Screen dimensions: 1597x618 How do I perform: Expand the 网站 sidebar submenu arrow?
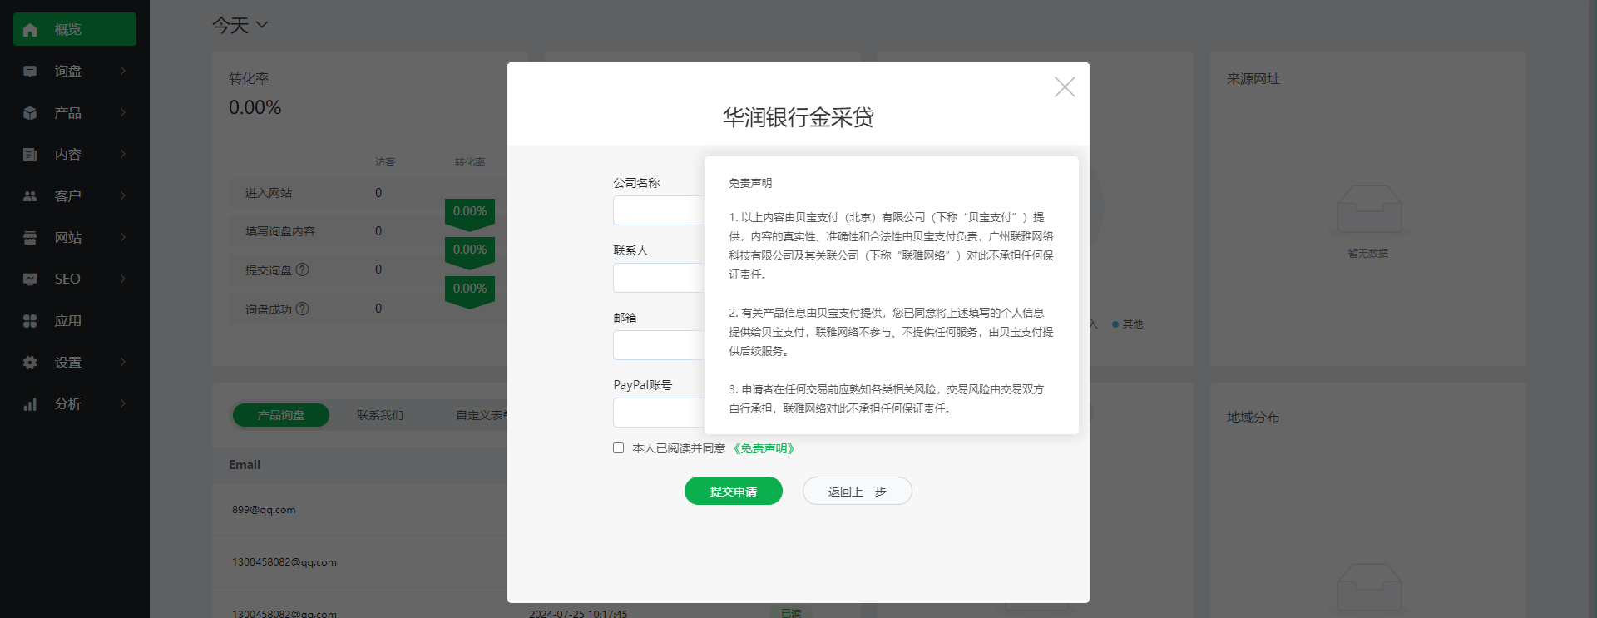(x=123, y=238)
